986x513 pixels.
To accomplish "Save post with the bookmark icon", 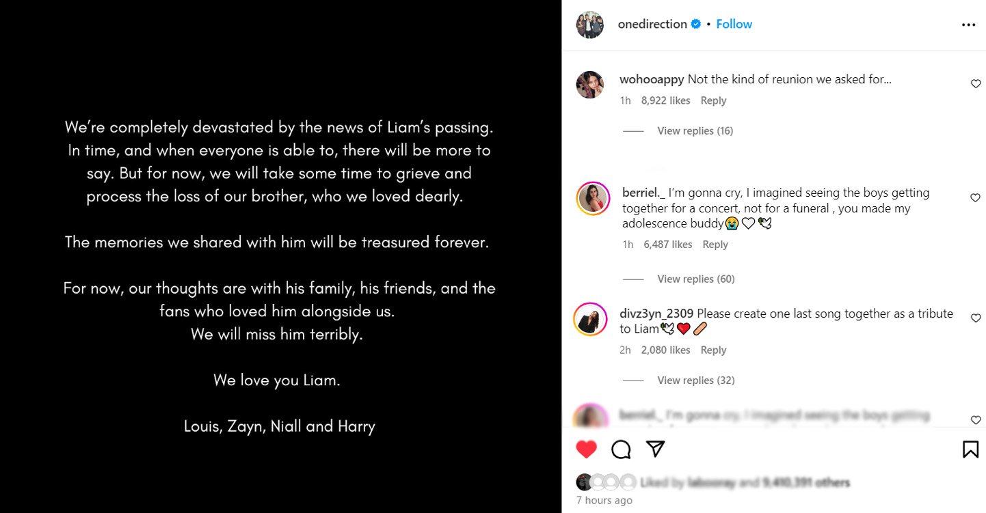I will [970, 449].
